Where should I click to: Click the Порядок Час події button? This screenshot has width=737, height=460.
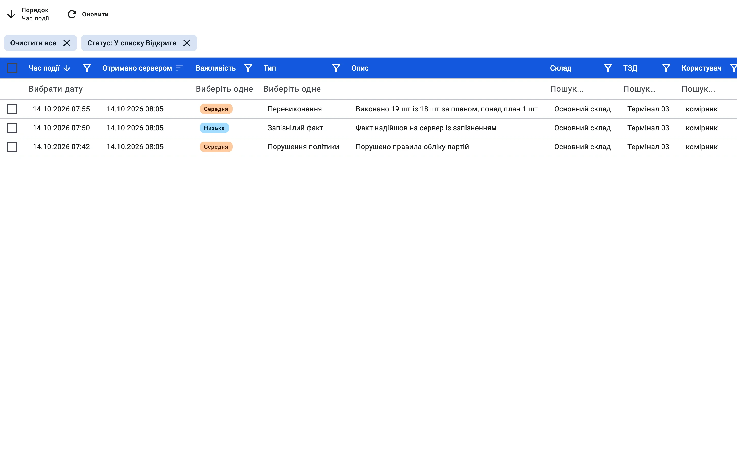(28, 14)
